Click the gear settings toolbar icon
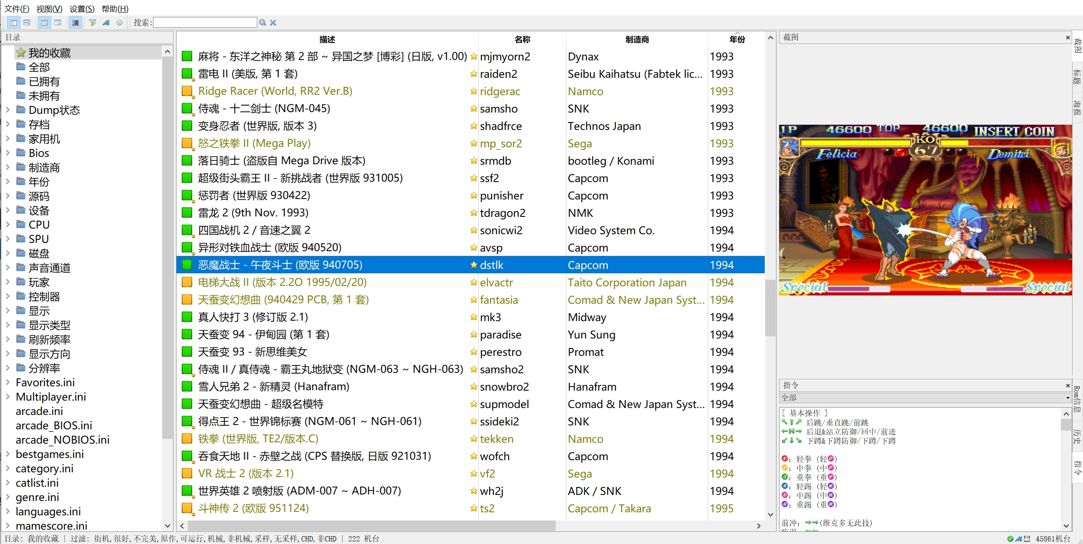The width and height of the screenshot is (1083, 544). [120, 23]
